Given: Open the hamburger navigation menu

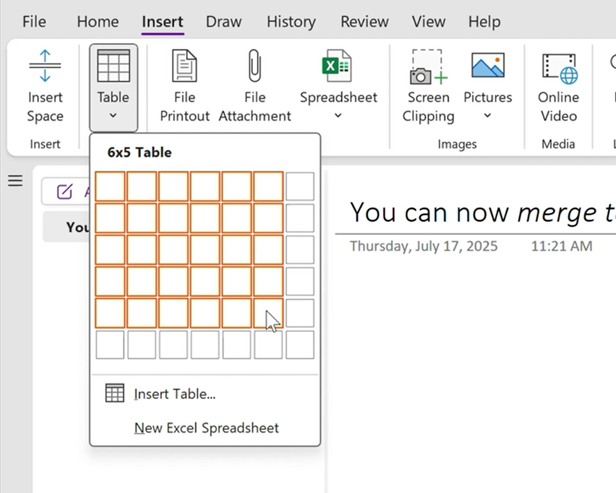Looking at the screenshot, I should click(x=15, y=181).
